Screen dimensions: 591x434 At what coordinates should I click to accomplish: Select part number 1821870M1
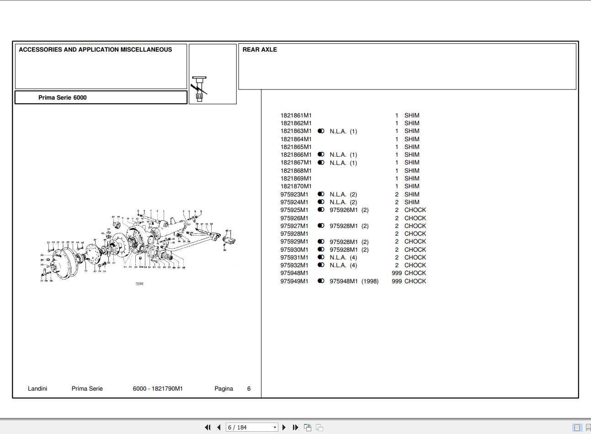click(296, 186)
